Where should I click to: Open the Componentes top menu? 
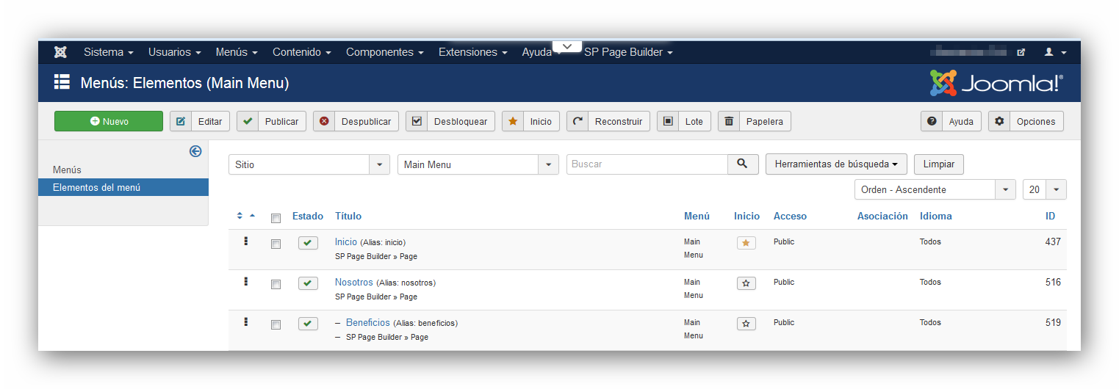pyautogui.click(x=384, y=52)
